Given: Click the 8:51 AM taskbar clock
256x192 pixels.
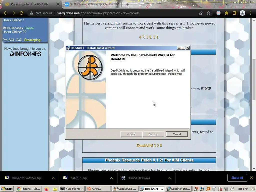Looking at the screenshot, I should click(243, 189).
